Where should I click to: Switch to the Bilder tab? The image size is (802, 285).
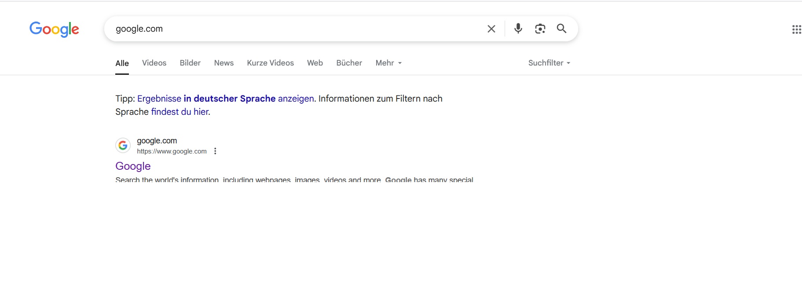[x=190, y=63]
